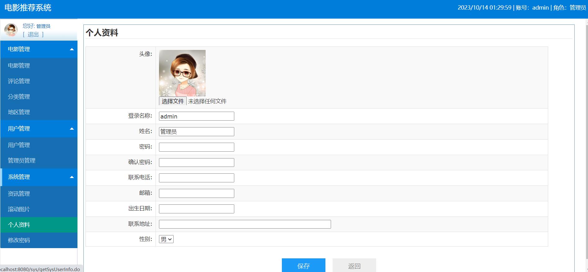Open 管理员管理 menu item

[x=39, y=160]
